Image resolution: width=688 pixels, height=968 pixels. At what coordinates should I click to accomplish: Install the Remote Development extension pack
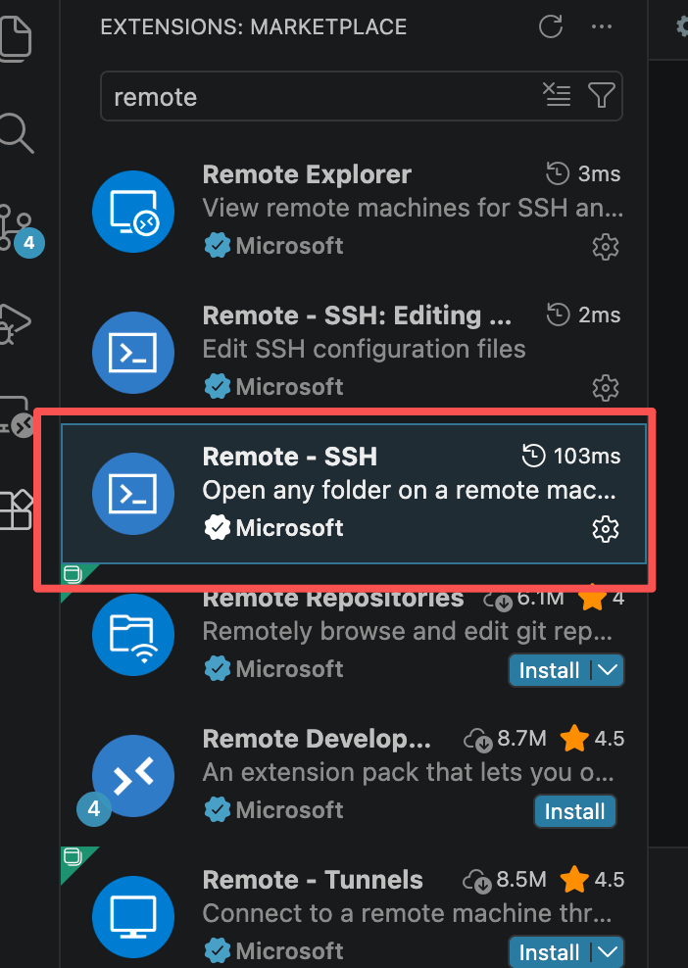[575, 811]
